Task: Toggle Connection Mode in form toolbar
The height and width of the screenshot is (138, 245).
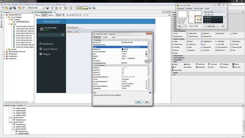Action: [x=60, y=15]
